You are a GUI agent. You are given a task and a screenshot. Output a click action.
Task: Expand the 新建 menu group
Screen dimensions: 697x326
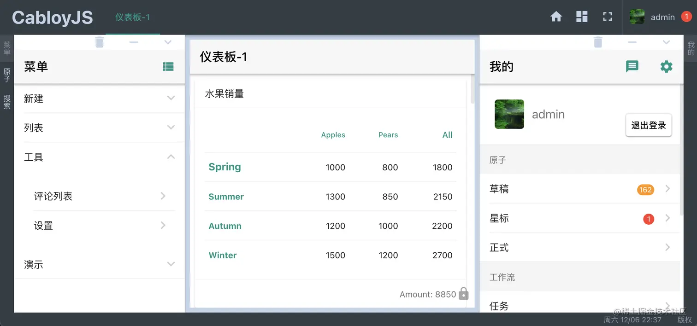[100, 98]
